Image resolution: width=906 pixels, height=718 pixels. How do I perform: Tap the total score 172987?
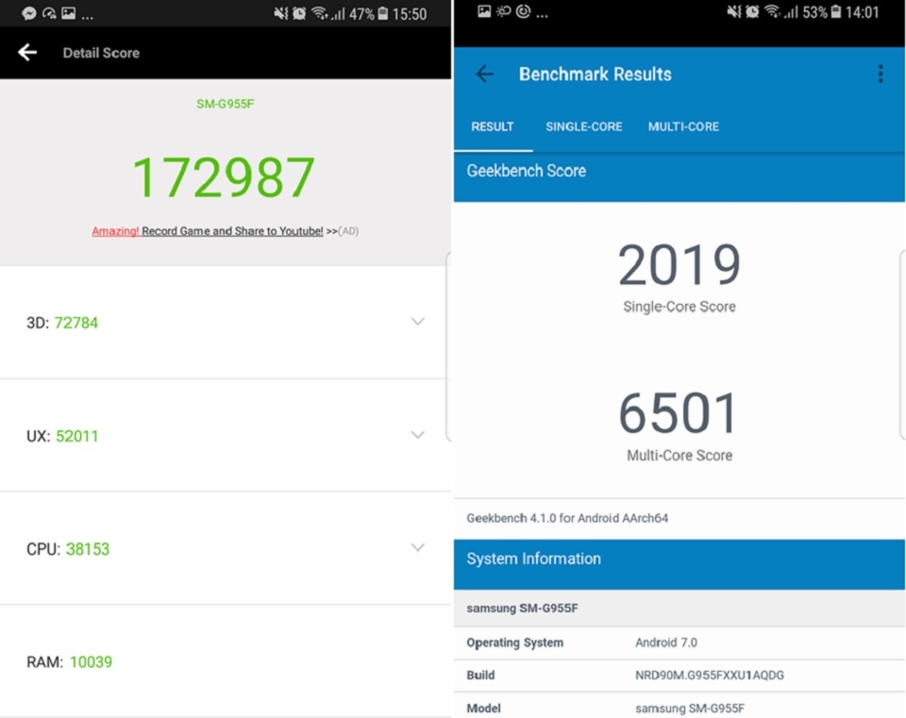224,177
